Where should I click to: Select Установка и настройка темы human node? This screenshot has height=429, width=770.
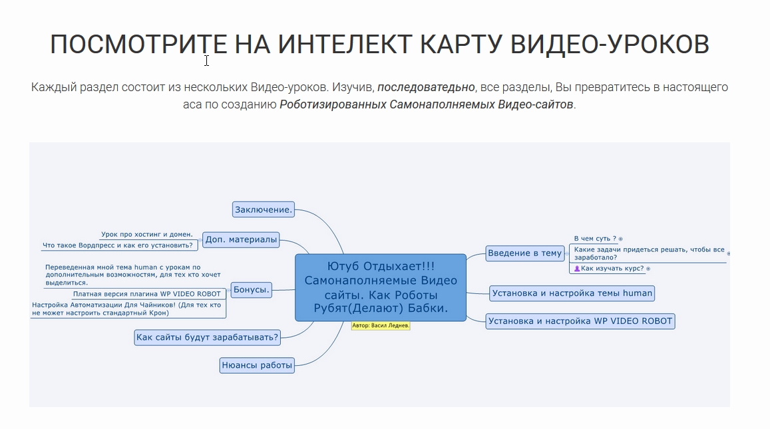pyautogui.click(x=572, y=293)
